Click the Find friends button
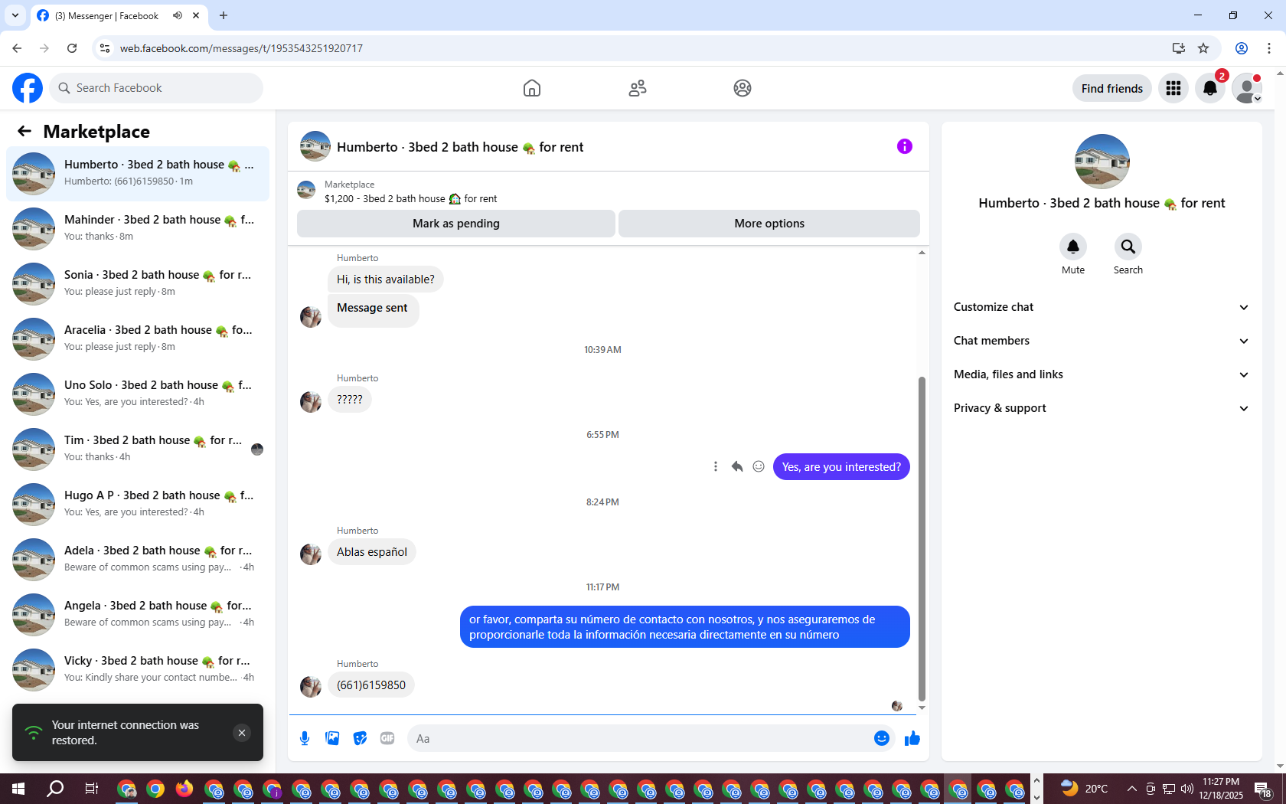The height and width of the screenshot is (804, 1286). coord(1112,88)
